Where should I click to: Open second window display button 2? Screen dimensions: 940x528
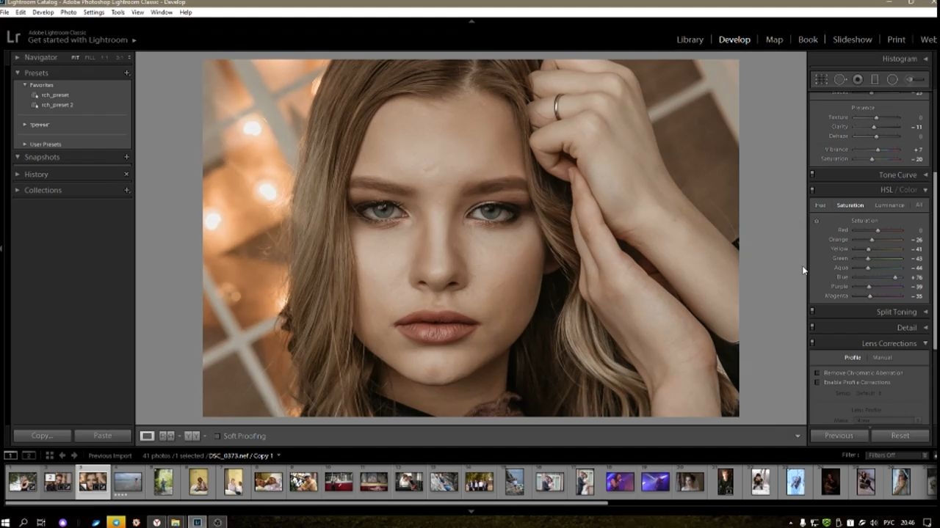[29, 455]
